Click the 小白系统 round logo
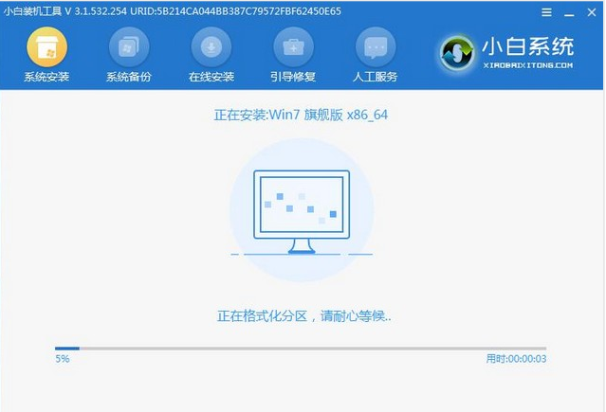Image resolution: width=606 pixels, height=412 pixels. coord(457,54)
